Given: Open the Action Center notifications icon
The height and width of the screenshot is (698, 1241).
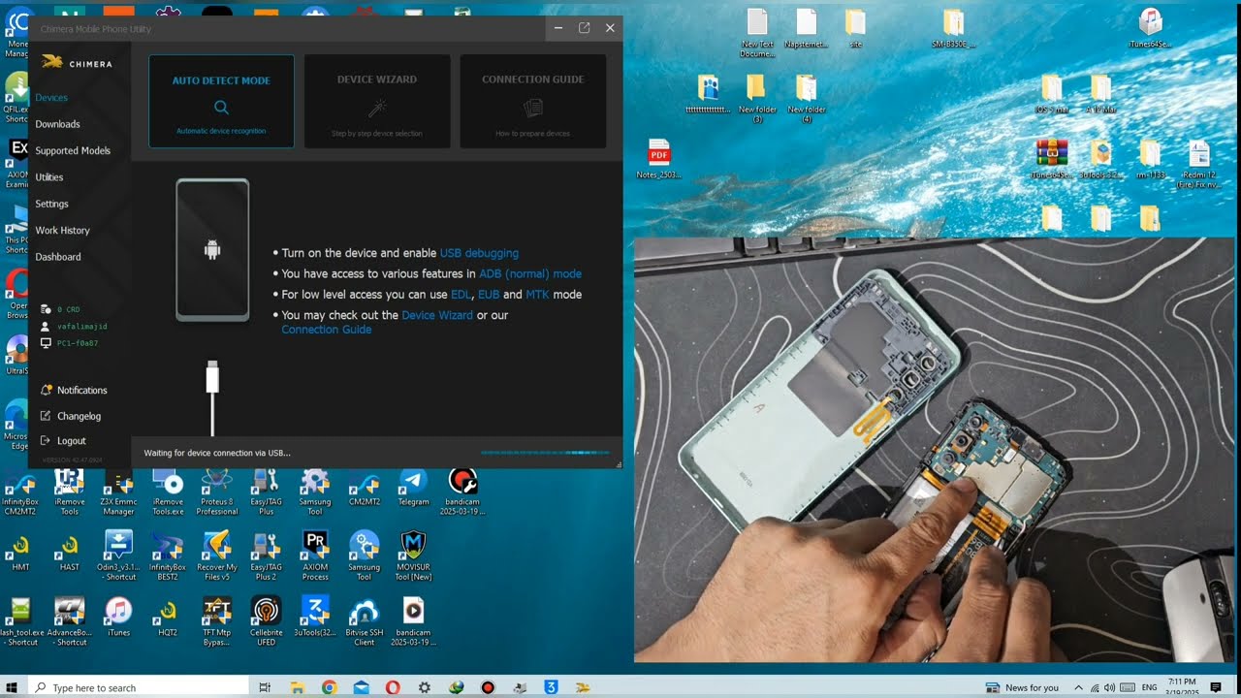Looking at the screenshot, I should point(1216,687).
